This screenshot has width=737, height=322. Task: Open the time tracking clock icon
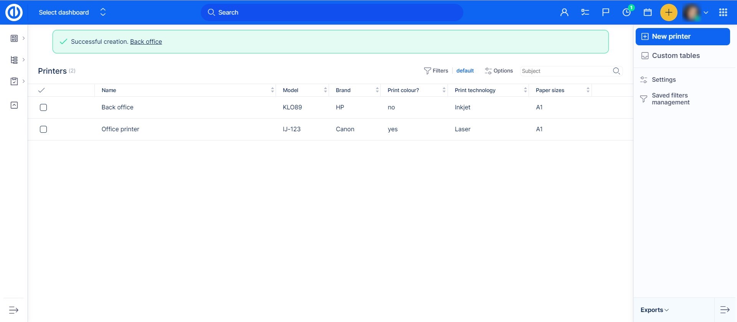click(x=626, y=12)
